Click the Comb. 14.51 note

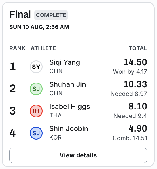[130, 138]
